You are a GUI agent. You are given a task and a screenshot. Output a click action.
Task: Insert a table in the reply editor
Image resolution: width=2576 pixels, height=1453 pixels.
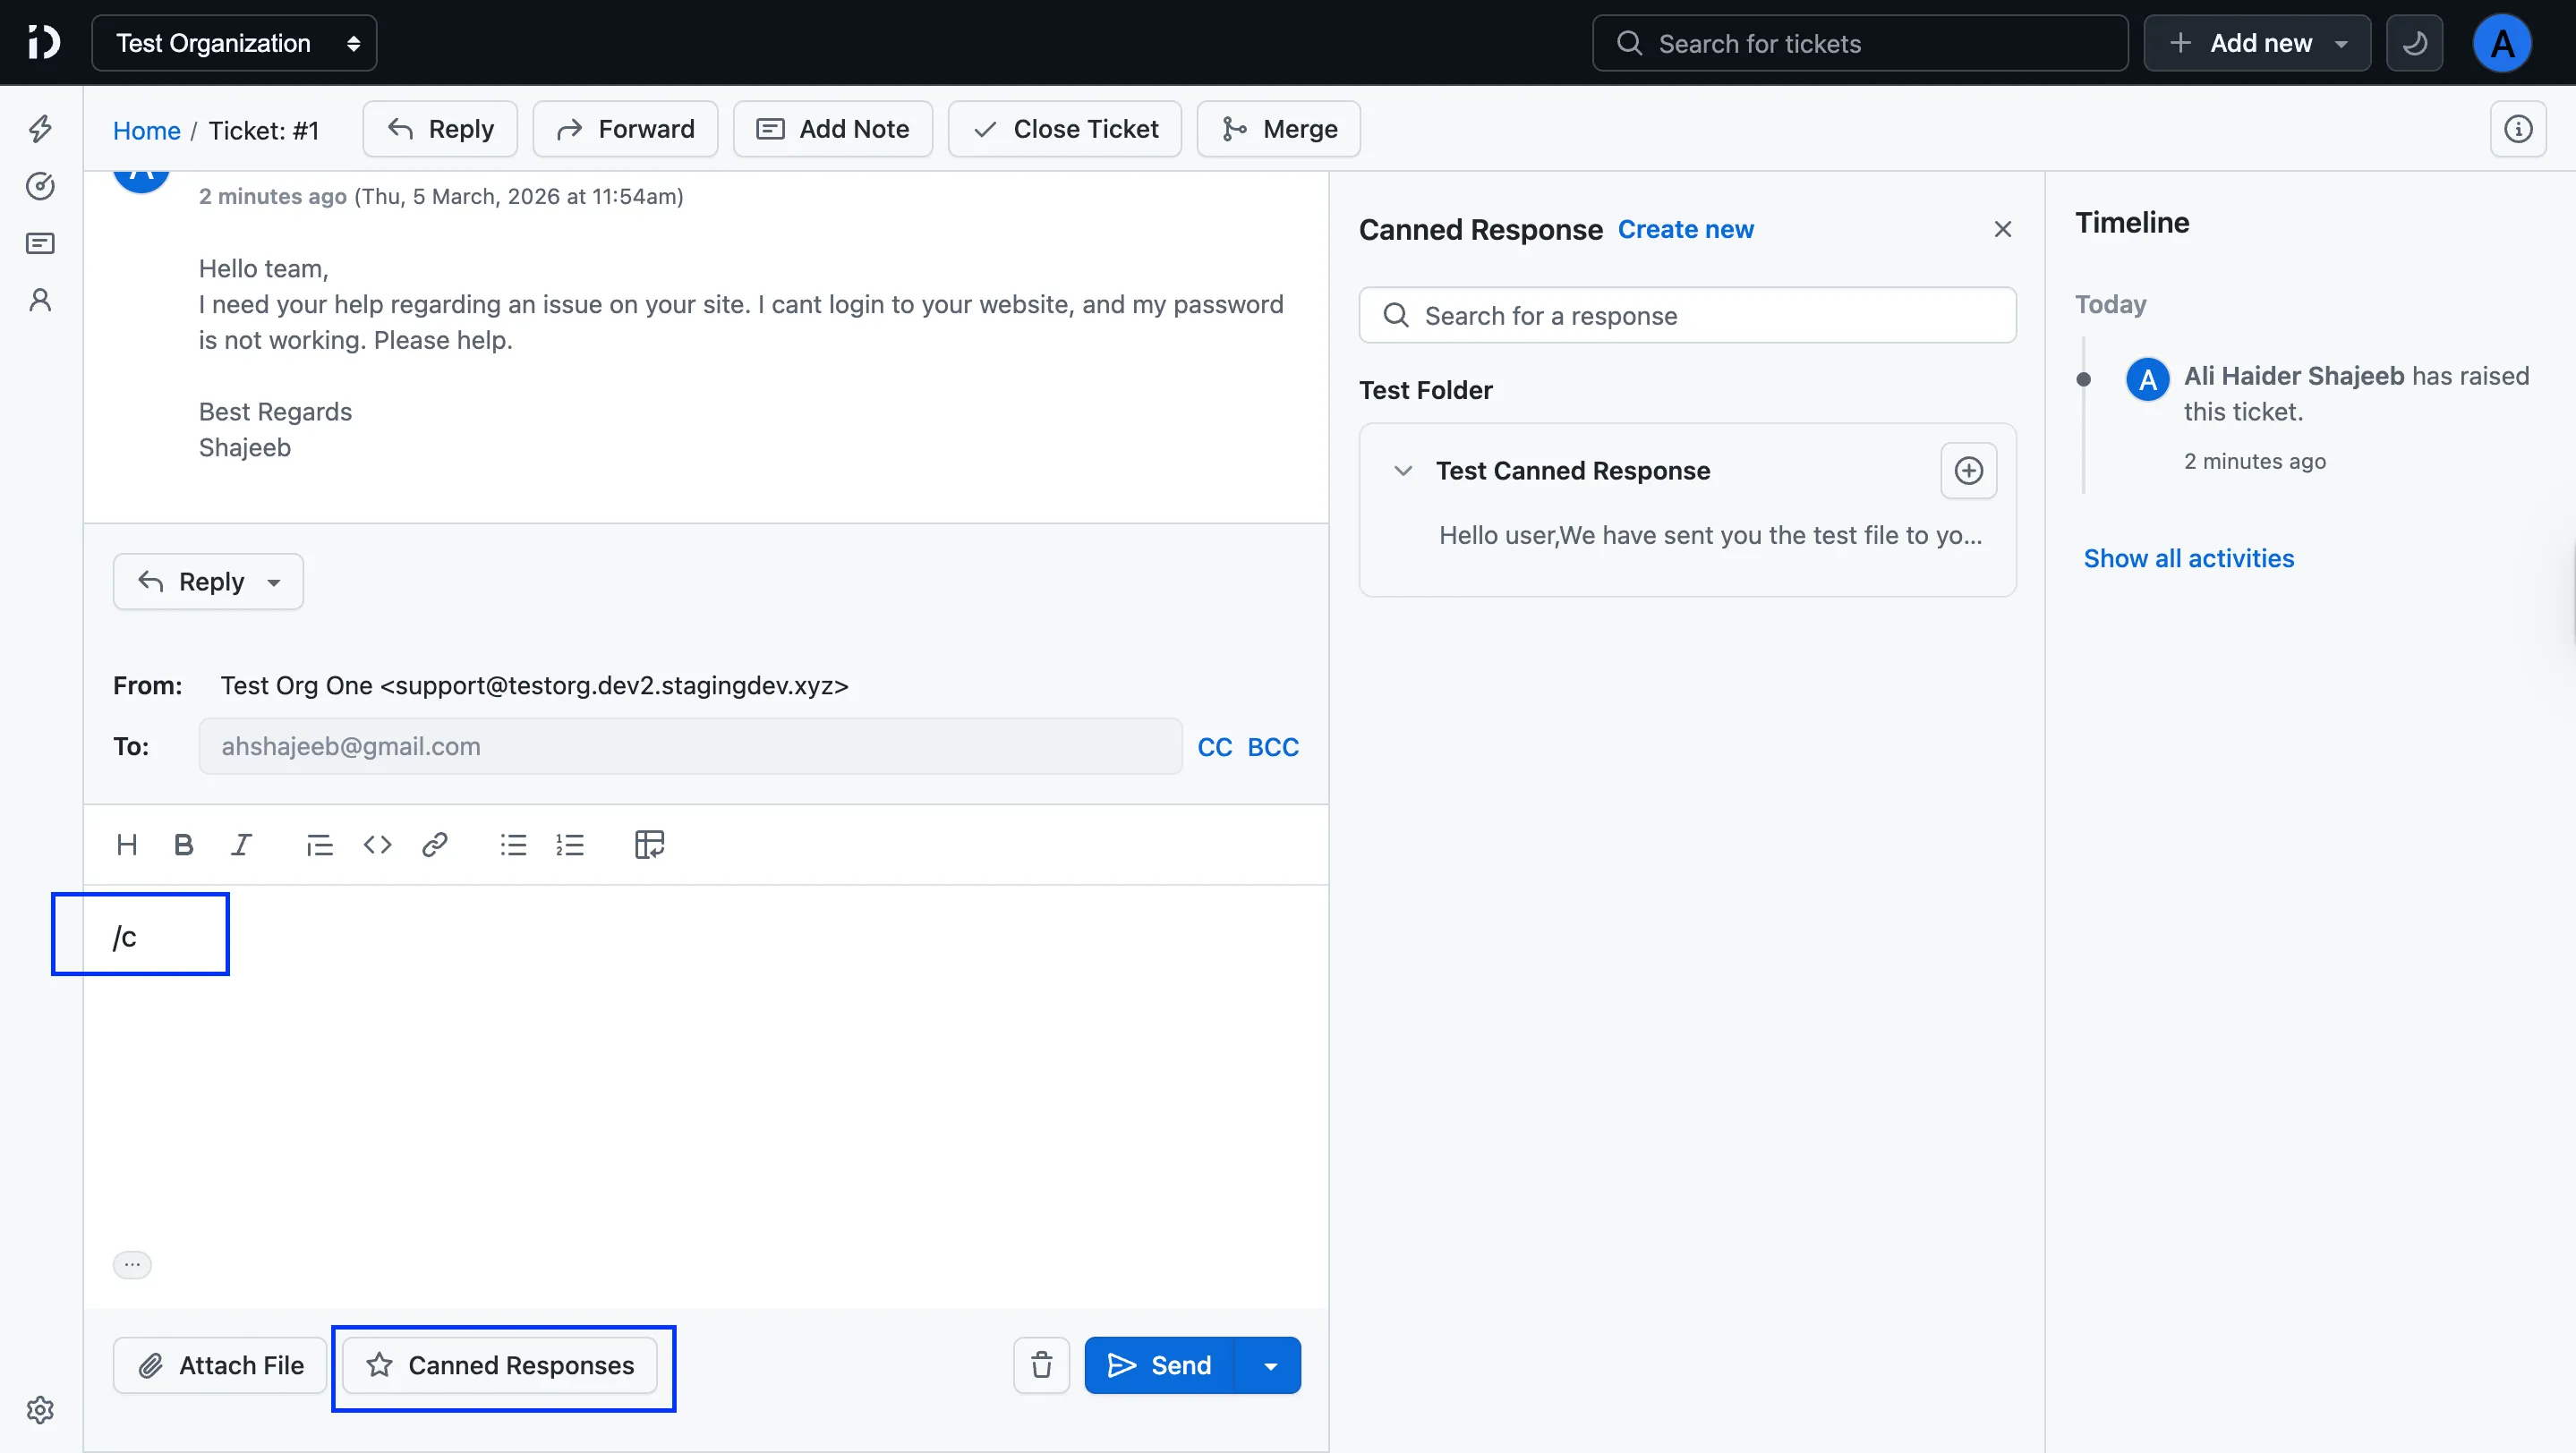click(649, 845)
